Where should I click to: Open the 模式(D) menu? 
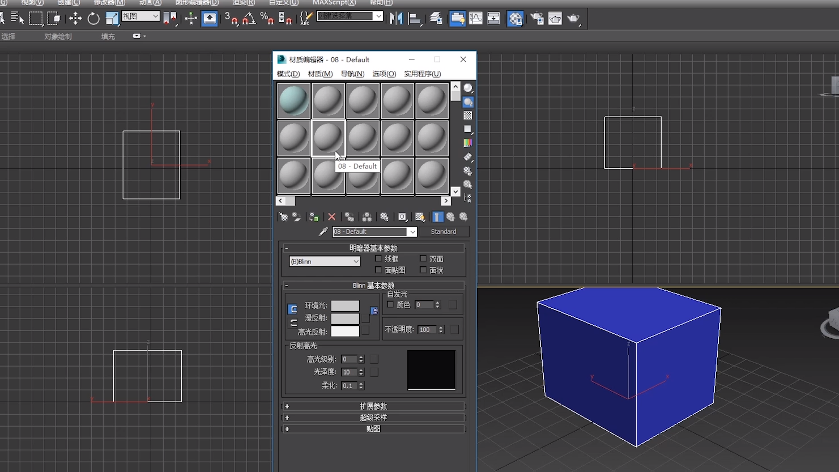click(x=288, y=74)
